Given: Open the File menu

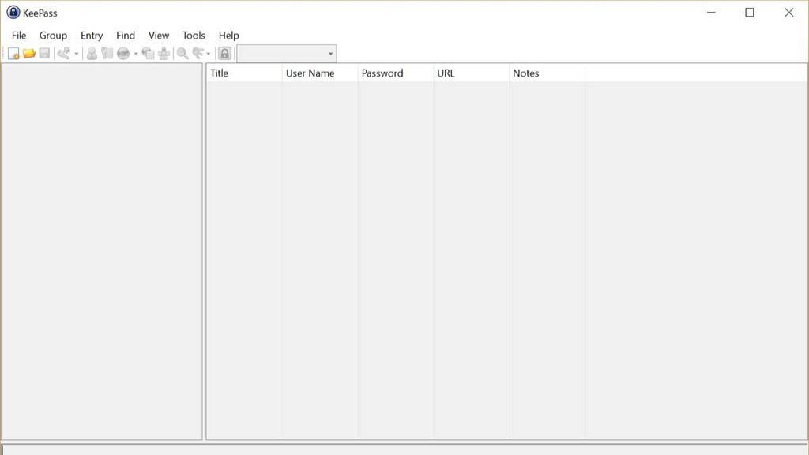Looking at the screenshot, I should point(17,35).
